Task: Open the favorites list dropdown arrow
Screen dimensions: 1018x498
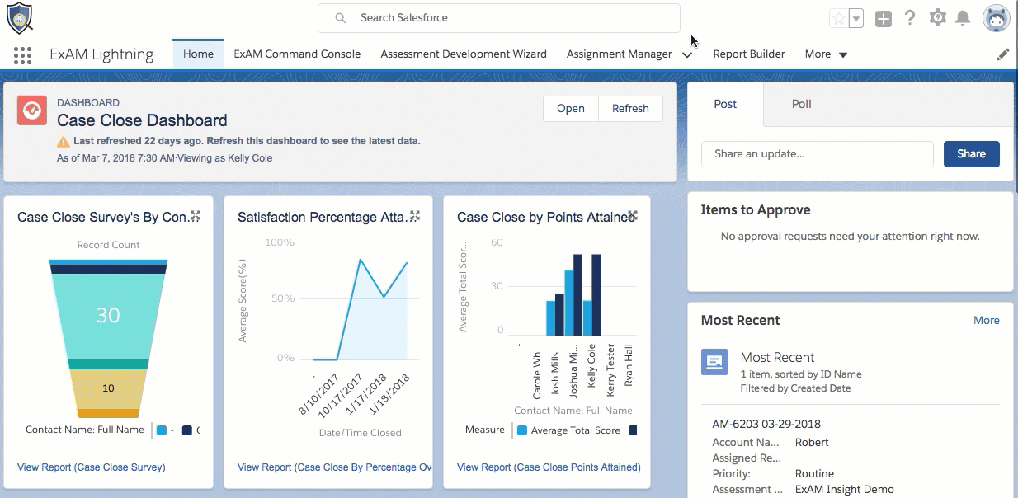Action: click(856, 18)
